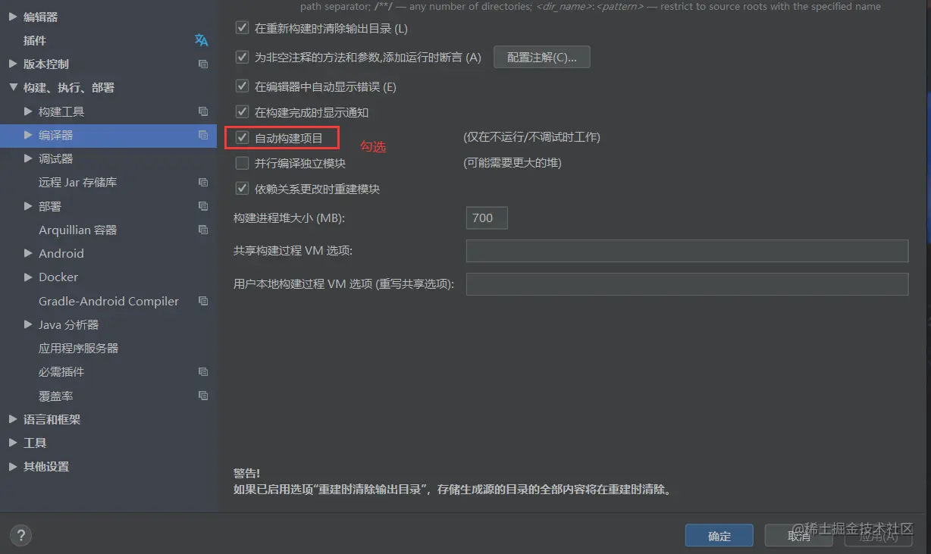
Task: Select Arquillian 容器 in the sidebar
Action: click(78, 230)
